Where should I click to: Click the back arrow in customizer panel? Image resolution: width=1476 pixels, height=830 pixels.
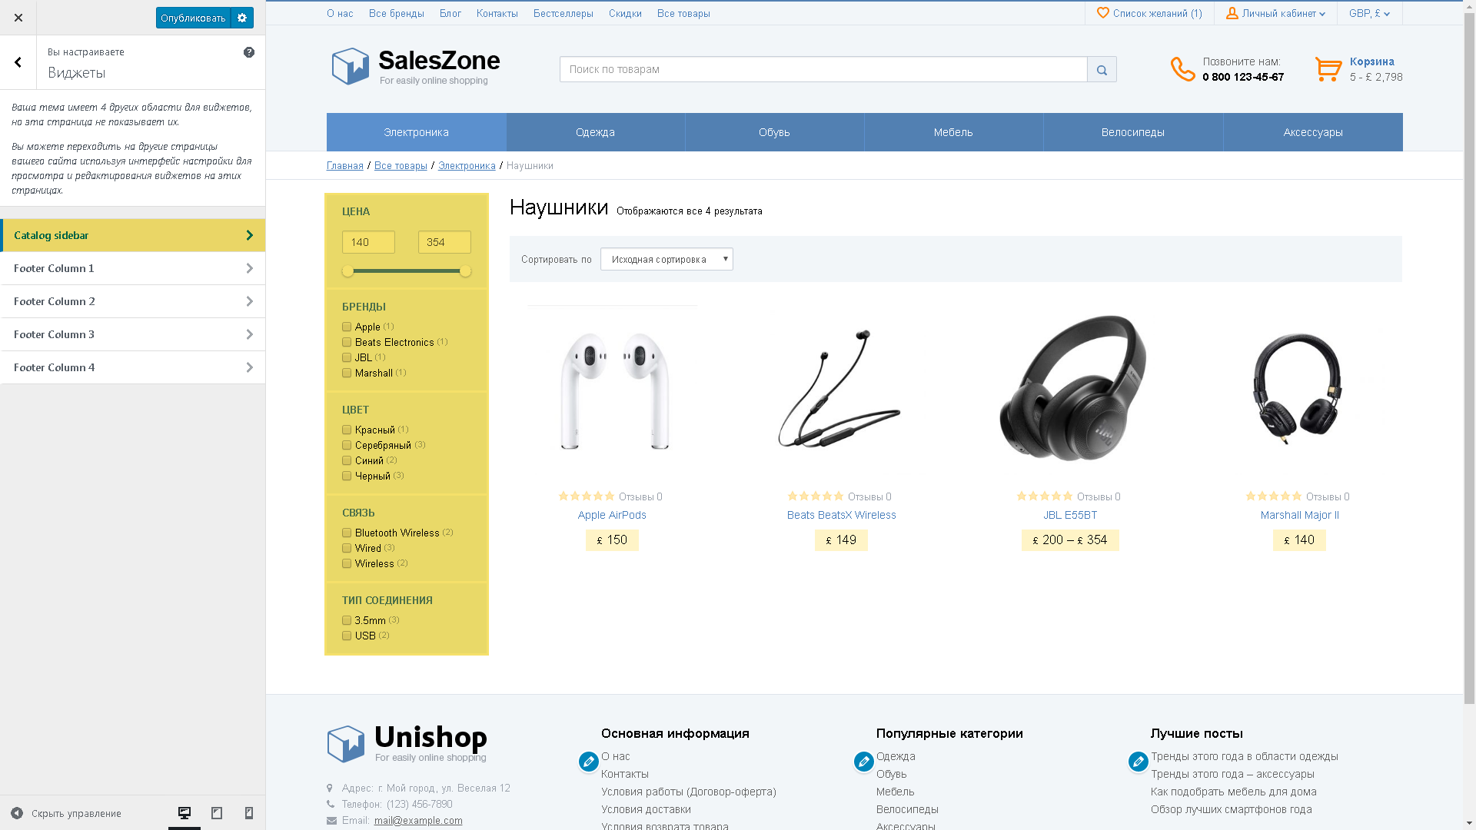pyautogui.click(x=18, y=62)
